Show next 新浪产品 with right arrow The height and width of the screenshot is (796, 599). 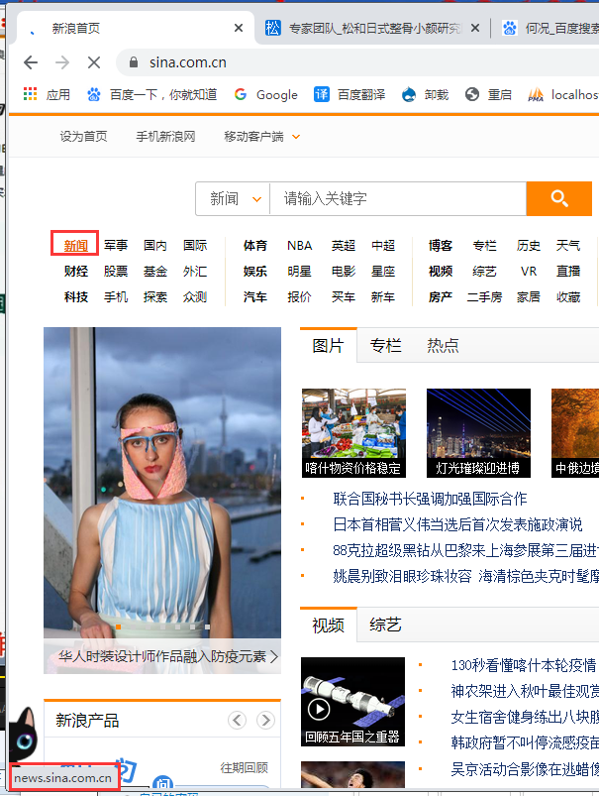265,720
